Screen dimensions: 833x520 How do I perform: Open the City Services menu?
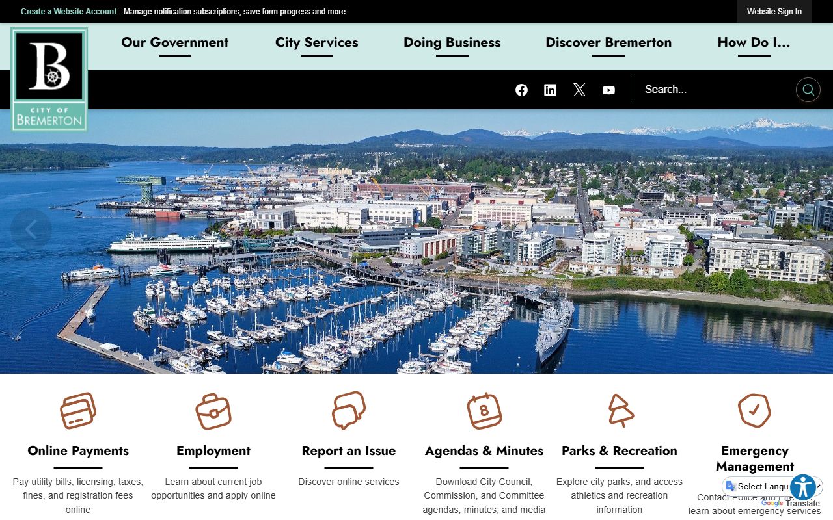point(316,42)
